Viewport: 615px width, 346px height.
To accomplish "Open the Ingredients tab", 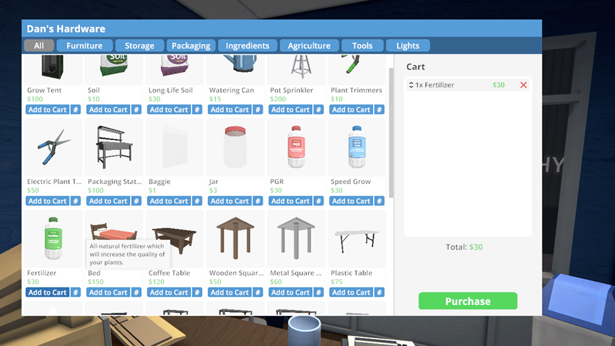I will click(248, 45).
